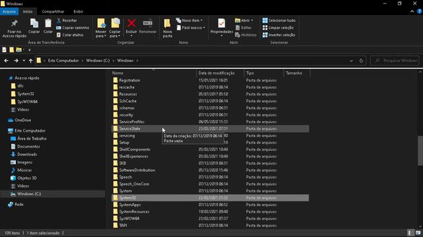Click Este Computador in address path
The height and width of the screenshot is (237, 423).
coord(63,61)
